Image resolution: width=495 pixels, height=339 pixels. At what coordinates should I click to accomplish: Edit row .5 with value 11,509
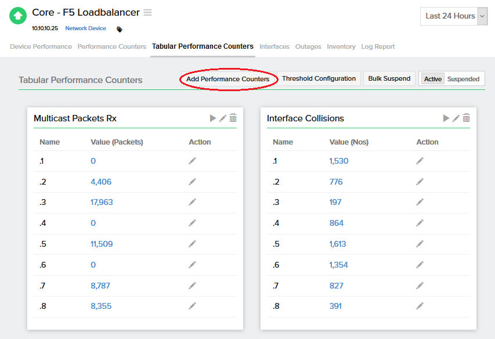pos(192,244)
